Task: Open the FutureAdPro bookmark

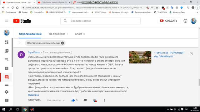Action: (x=37, y=12)
